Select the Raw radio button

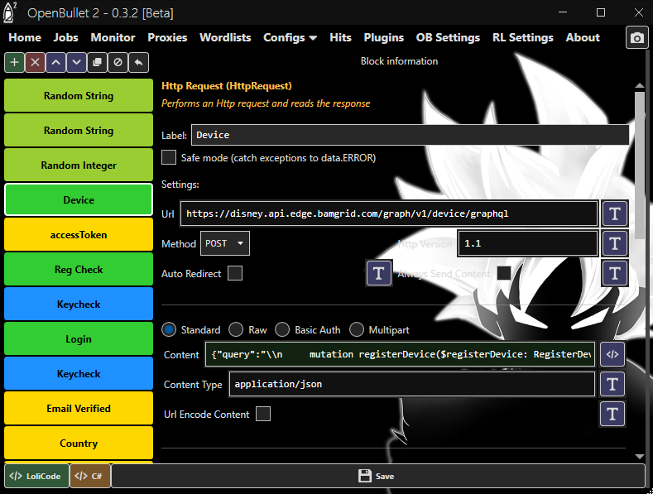click(236, 329)
